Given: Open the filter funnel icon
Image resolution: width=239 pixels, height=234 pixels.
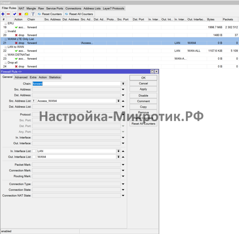Looking at the screenshot, I should pos(33,14).
